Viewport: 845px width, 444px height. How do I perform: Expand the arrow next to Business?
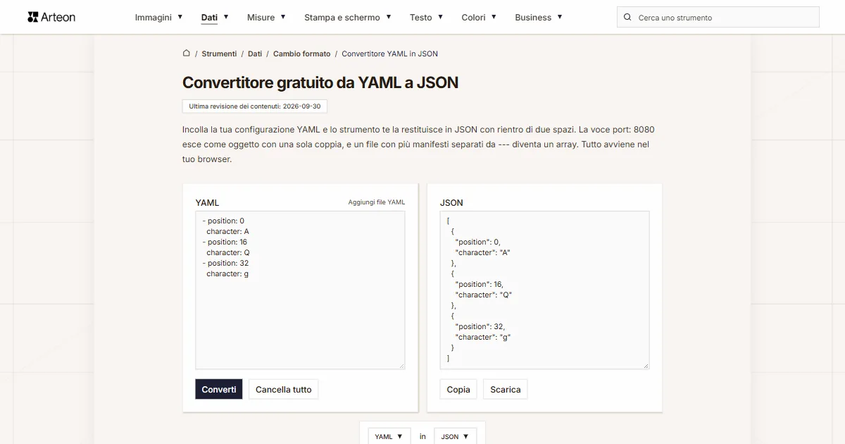[x=560, y=16]
